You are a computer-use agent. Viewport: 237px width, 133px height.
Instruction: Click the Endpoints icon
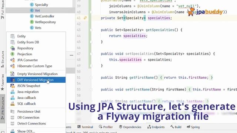tap(149, 127)
